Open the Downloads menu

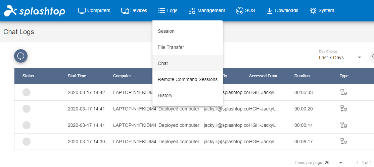click(282, 10)
